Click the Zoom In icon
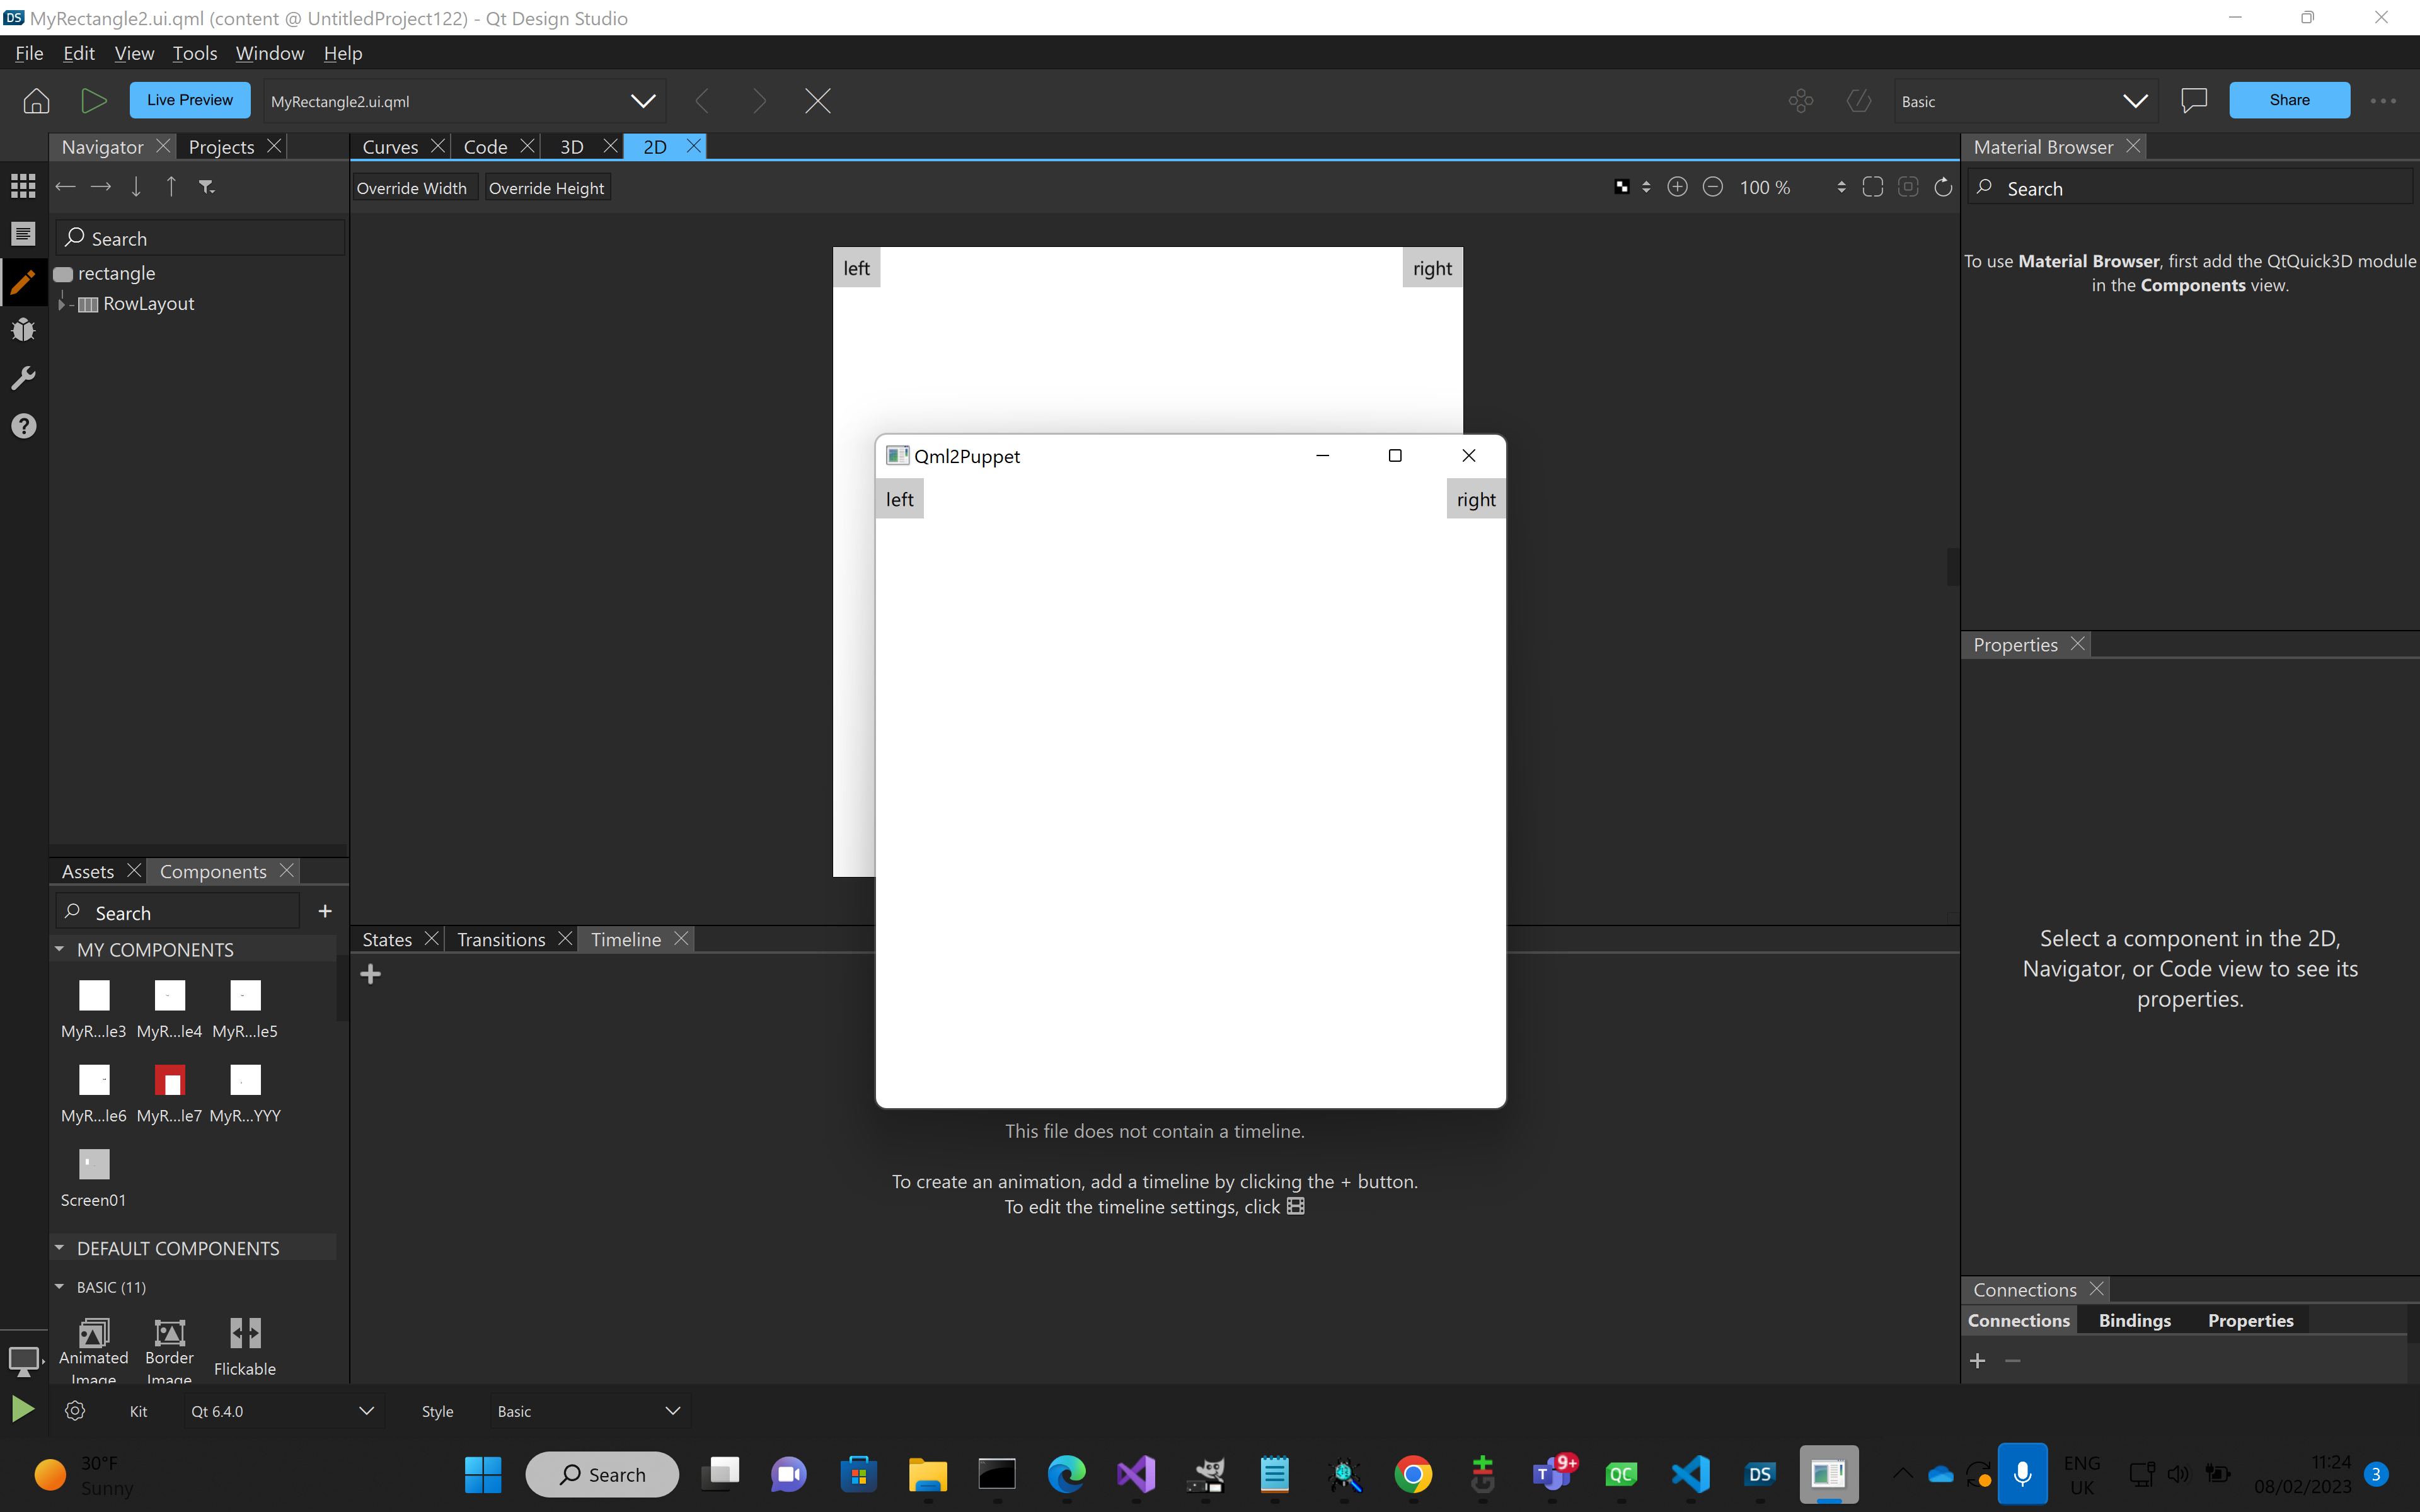 1677,187
